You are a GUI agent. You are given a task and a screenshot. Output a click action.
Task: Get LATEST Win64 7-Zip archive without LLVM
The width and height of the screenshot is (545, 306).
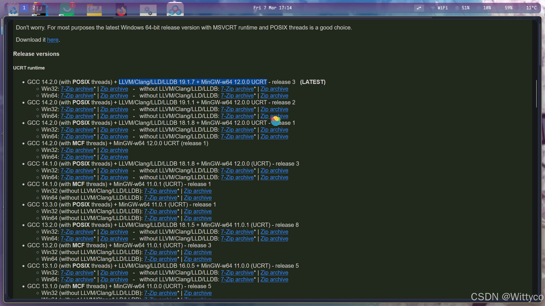click(237, 96)
